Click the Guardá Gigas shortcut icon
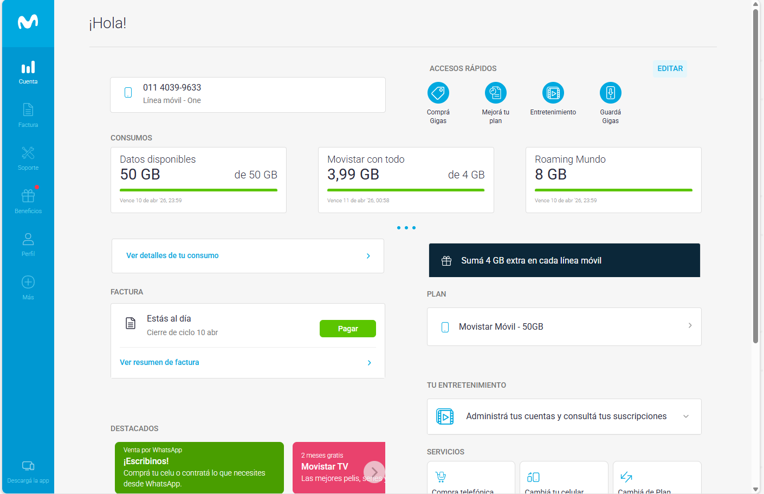The width and height of the screenshot is (764, 494). click(x=610, y=93)
